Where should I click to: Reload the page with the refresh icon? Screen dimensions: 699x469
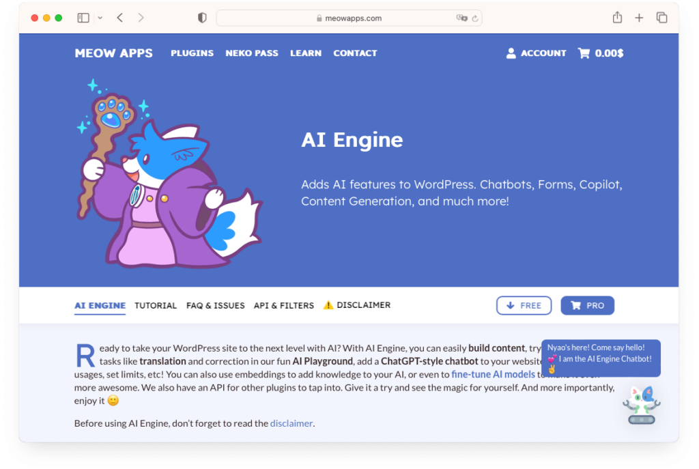475,18
